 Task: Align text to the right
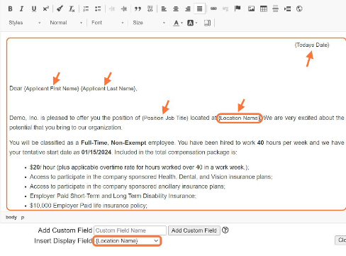pyautogui.click(x=188, y=9)
